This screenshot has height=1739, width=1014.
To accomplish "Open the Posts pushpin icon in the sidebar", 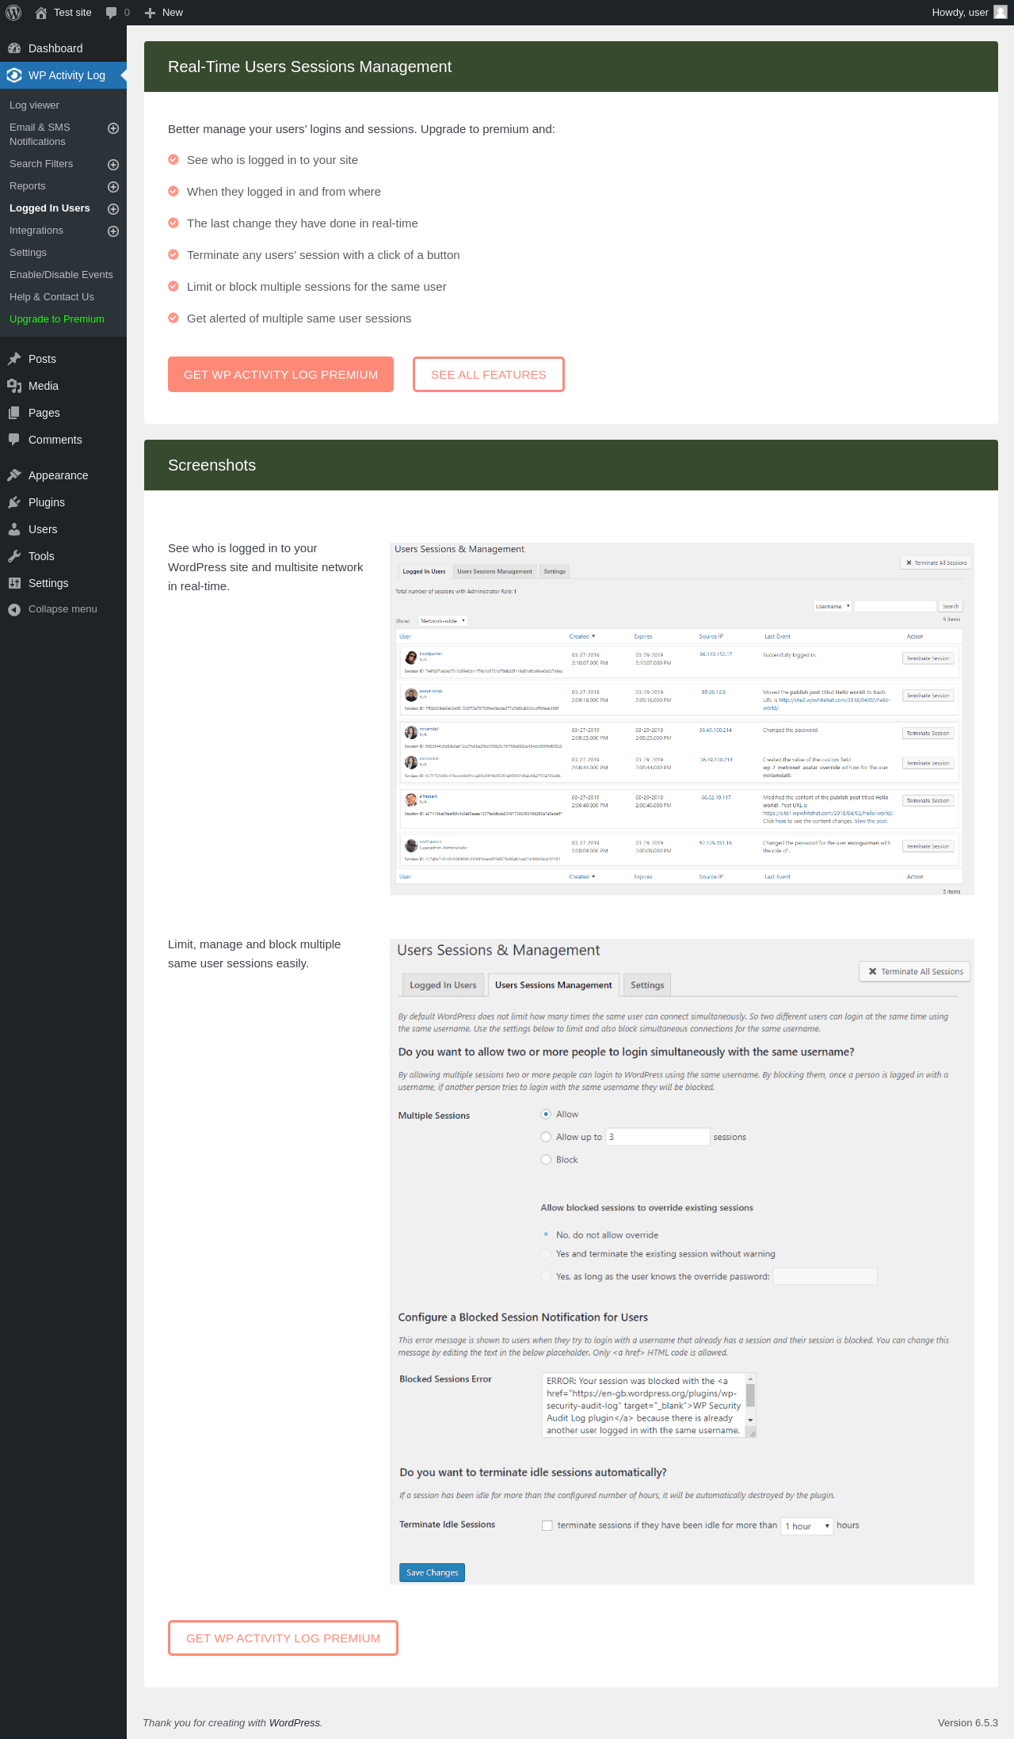I will (14, 359).
